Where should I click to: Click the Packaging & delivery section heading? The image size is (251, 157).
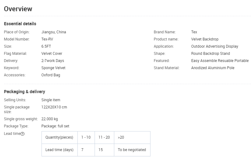[x=24, y=92]
